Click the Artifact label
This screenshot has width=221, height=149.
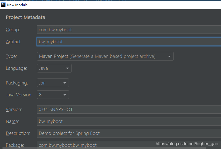(x=14, y=42)
